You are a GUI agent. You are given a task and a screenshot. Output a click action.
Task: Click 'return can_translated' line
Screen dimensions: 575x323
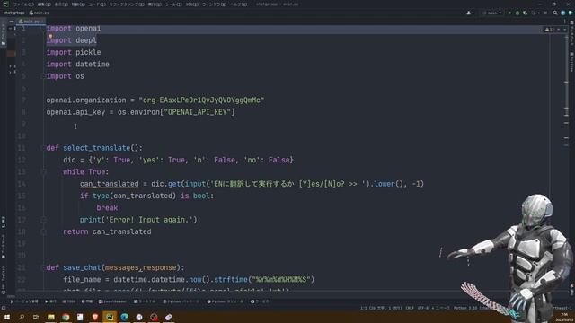tap(107, 231)
